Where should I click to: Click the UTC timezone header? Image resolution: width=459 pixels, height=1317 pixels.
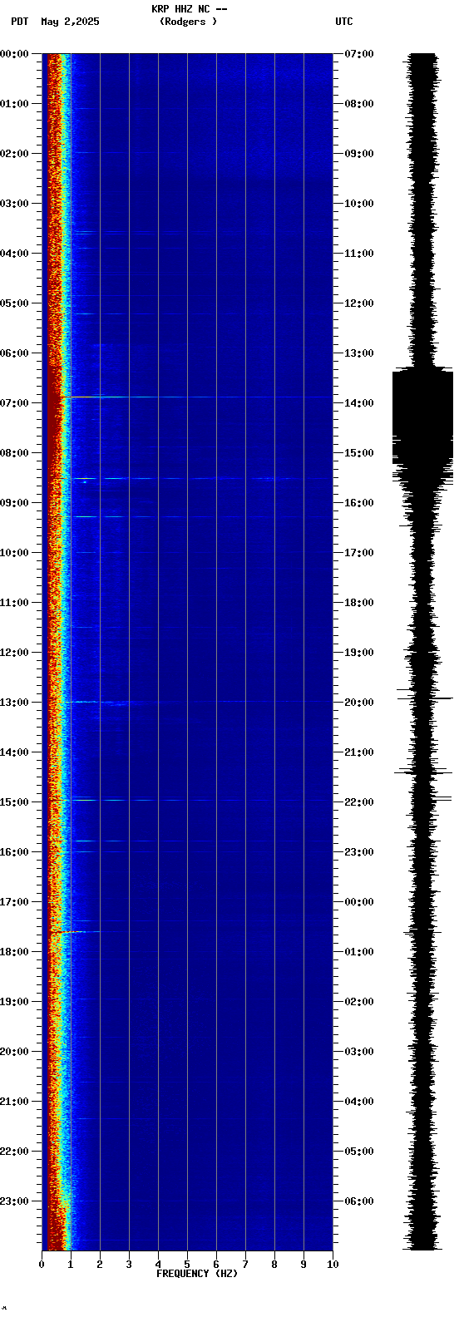[x=344, y=22]
